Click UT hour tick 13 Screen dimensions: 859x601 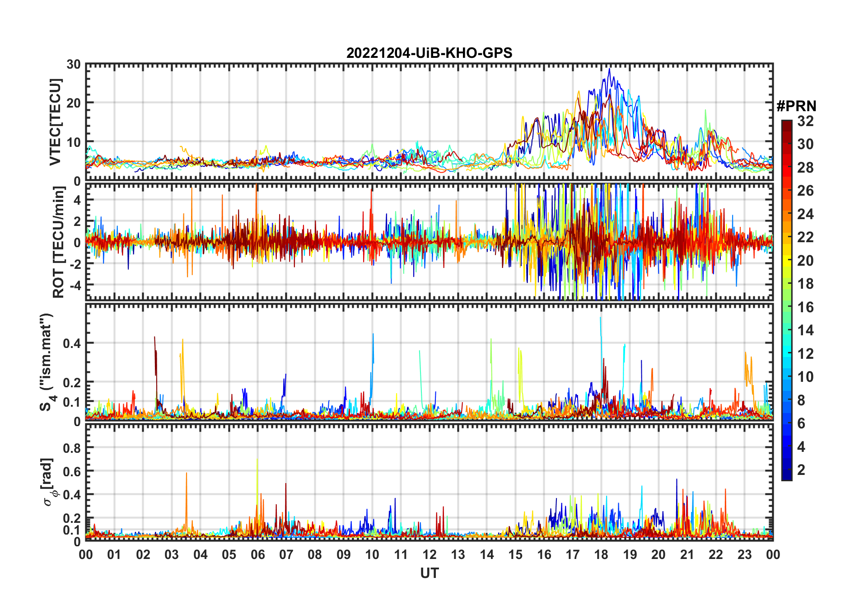tap(458, 554)
